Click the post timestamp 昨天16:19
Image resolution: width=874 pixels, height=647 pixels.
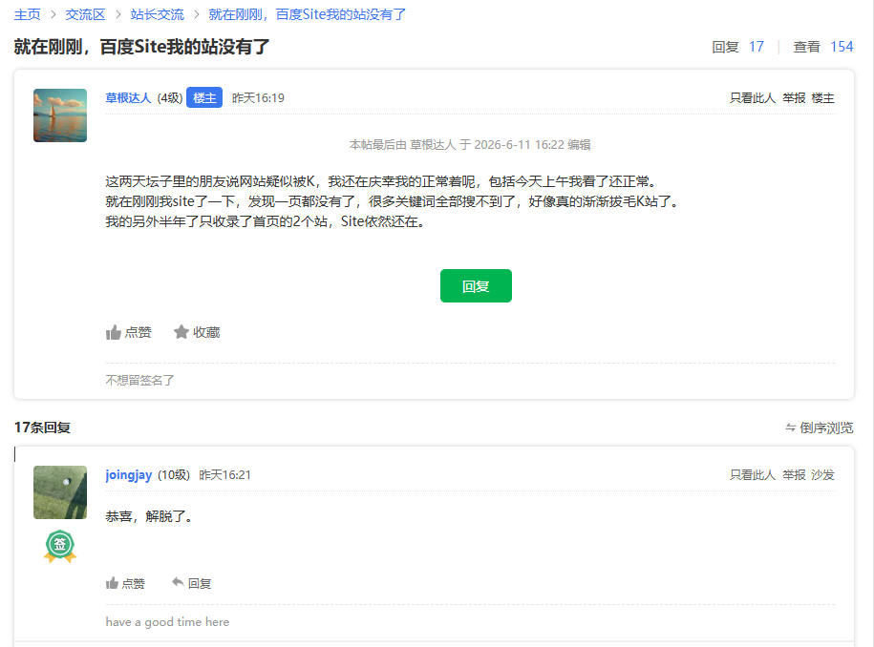(258, 98)
